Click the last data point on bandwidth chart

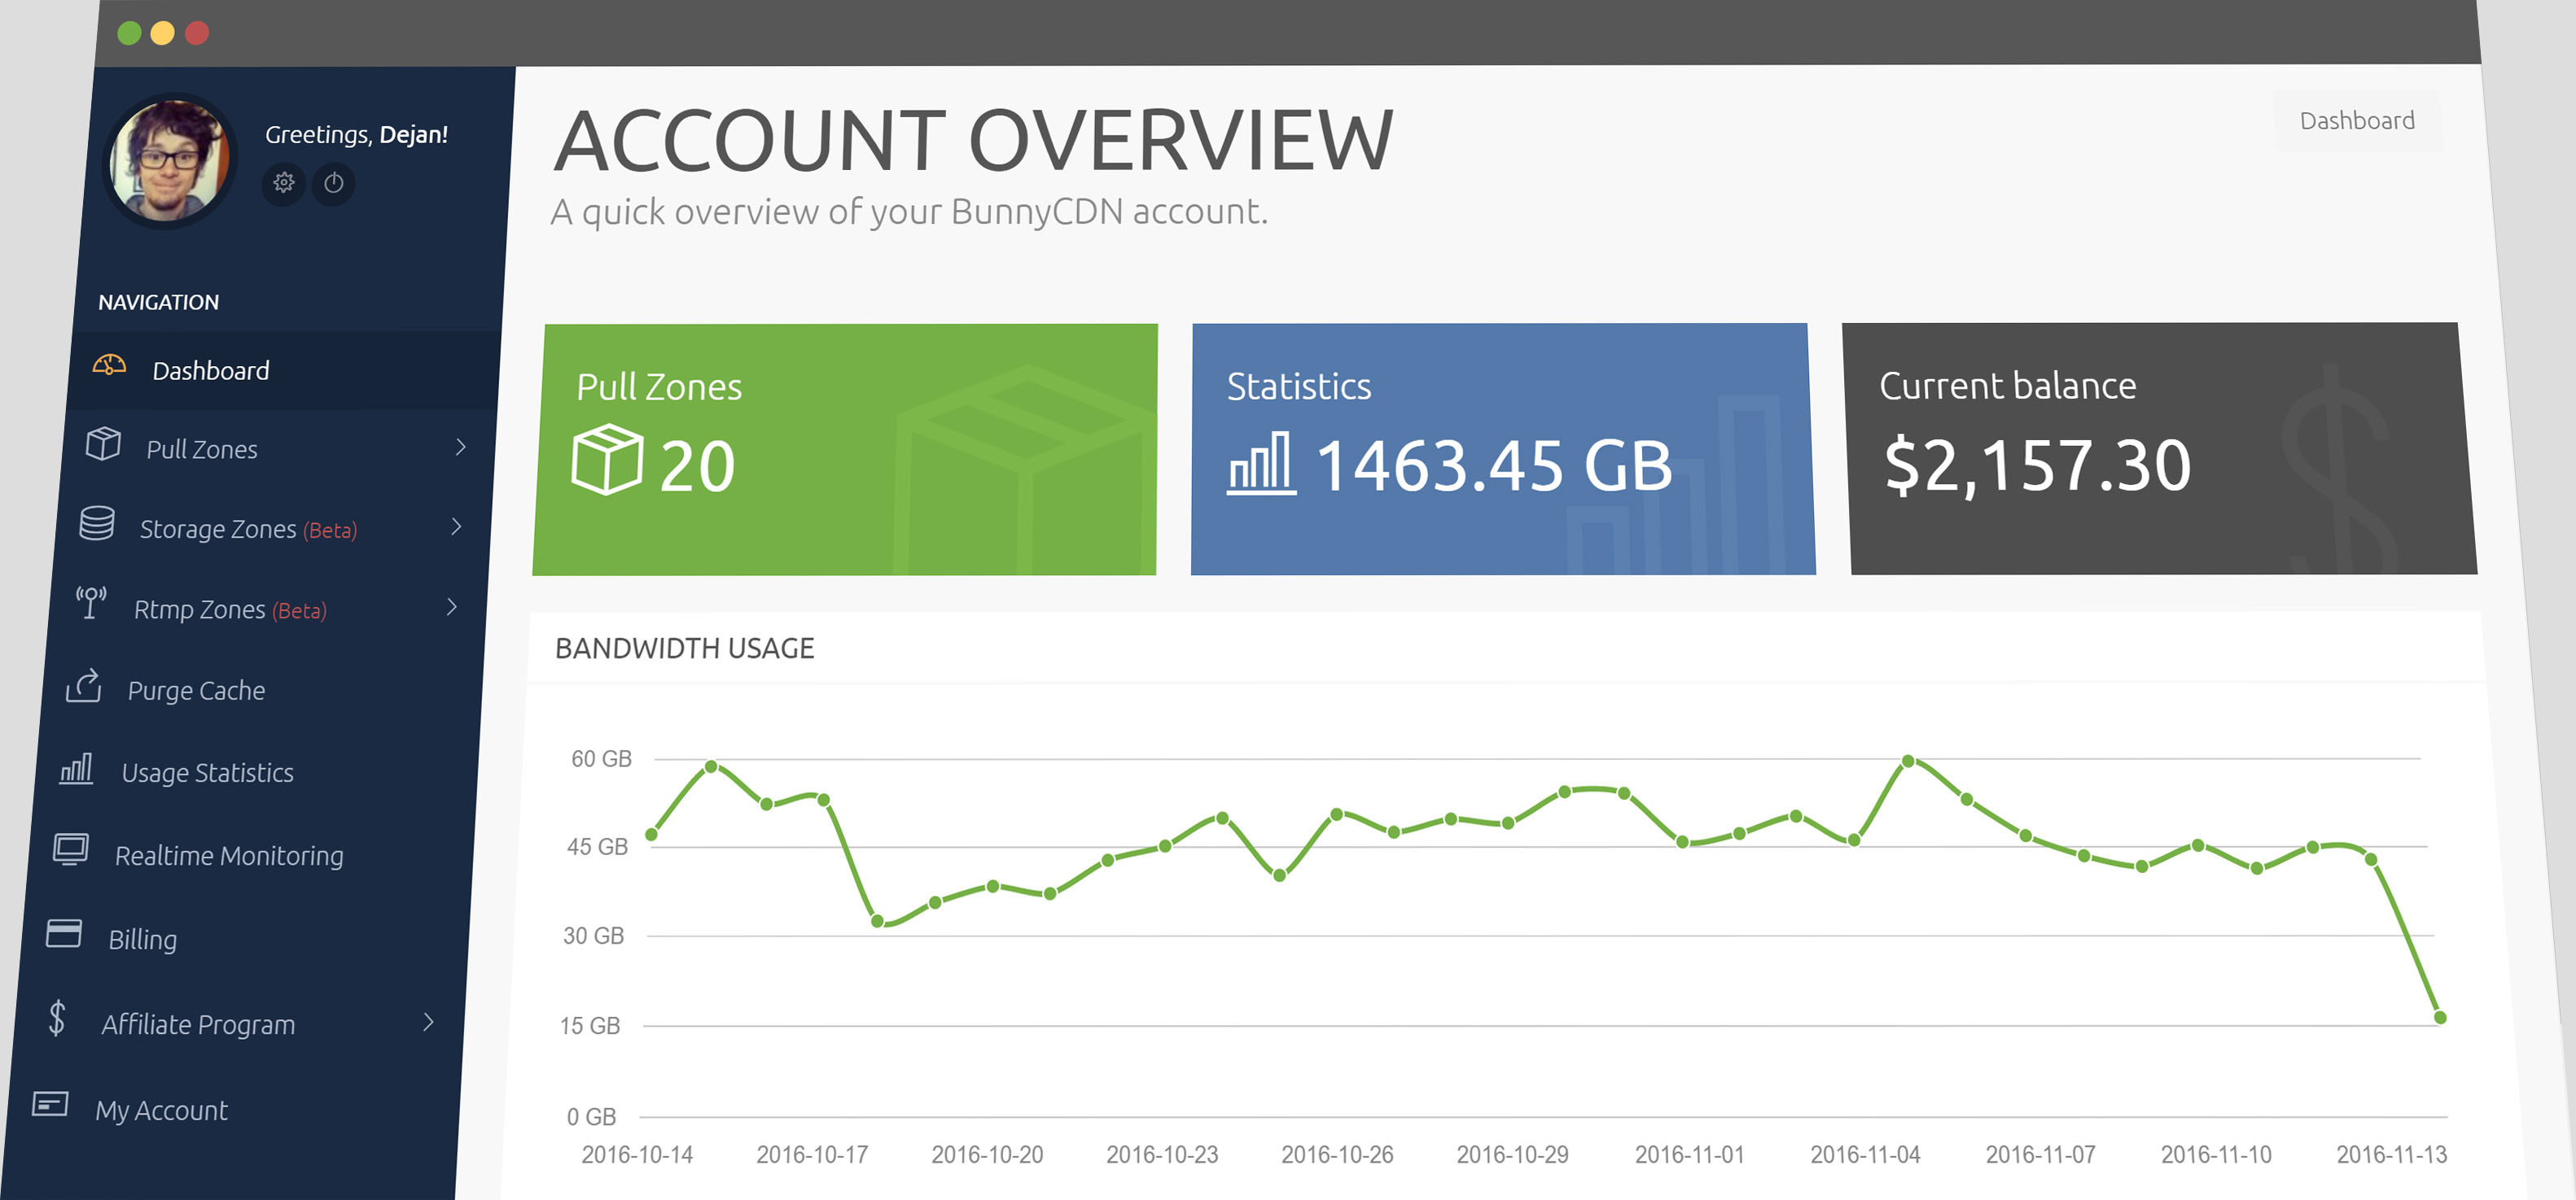click(x=2440, y=1017)
